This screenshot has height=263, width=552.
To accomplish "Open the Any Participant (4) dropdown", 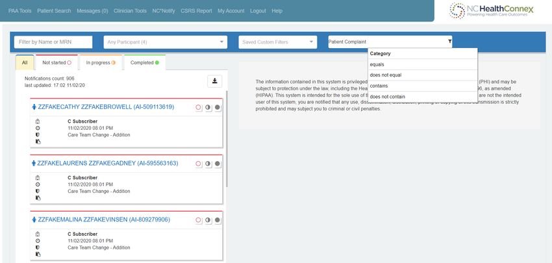I will tap(166, 42).
